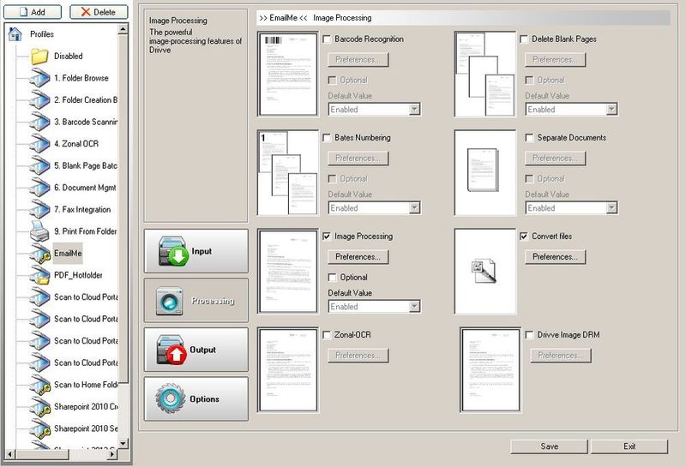Open the Separate Documents Default Value dropdown
Image resolution: width=686 pixels, height=467 pixels.
[x=571, y=207]
